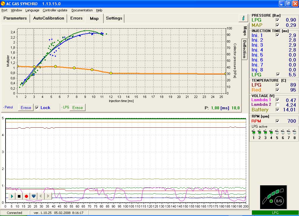Enable the Lambda 2 voltage checkbox

click(277, 105)
